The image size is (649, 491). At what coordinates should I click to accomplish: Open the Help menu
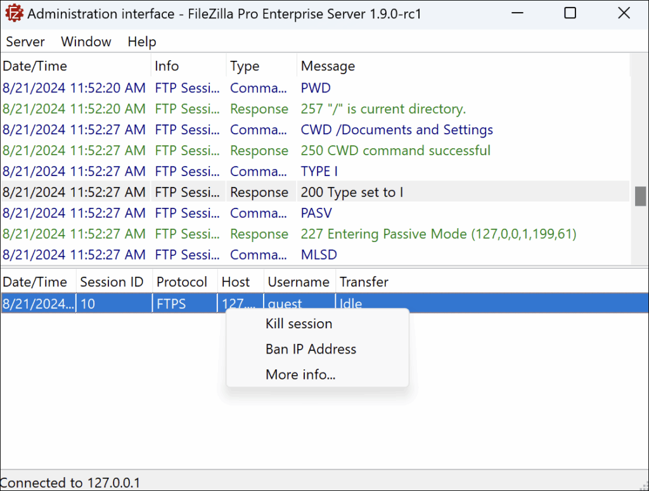(x=142, y=42)
